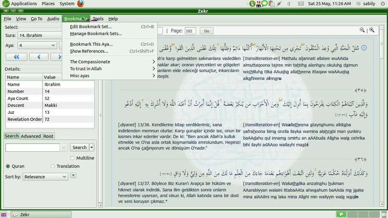This screenshot has height=218, width=388.
Task: Choose Manage Bookmark Sets entry
Action: (110, 34)
